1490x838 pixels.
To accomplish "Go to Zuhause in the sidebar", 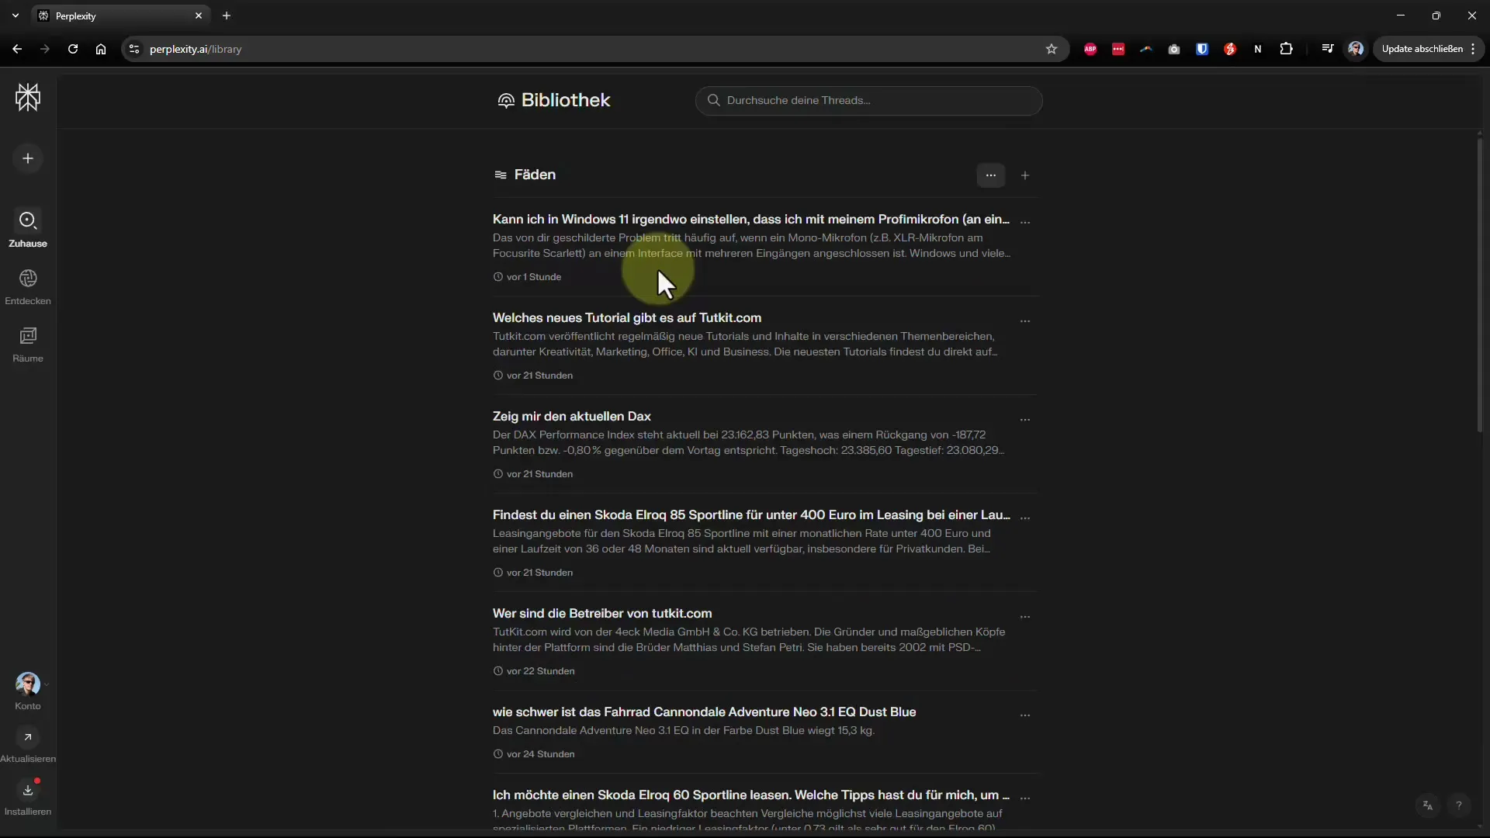I will click(28, 230).
